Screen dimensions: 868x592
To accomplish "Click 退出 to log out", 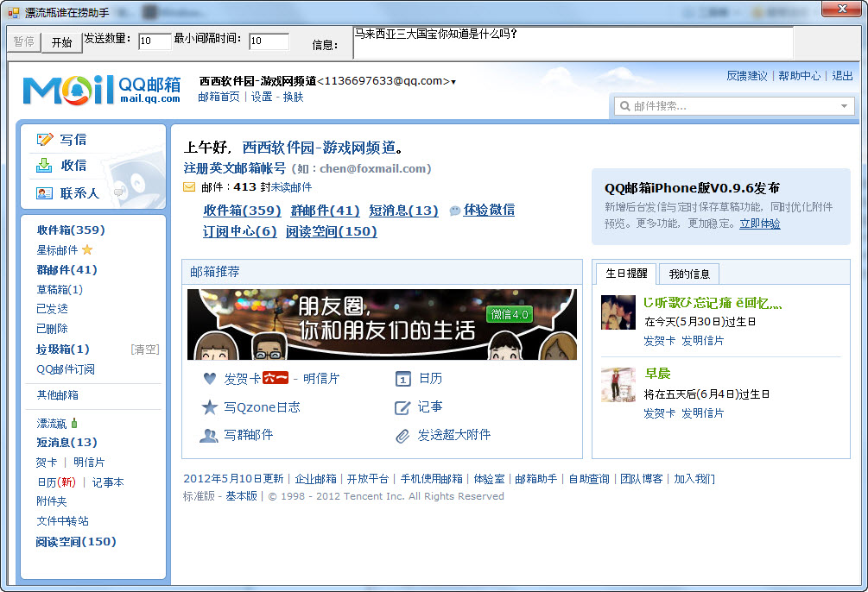I will (x=842, y=76).
